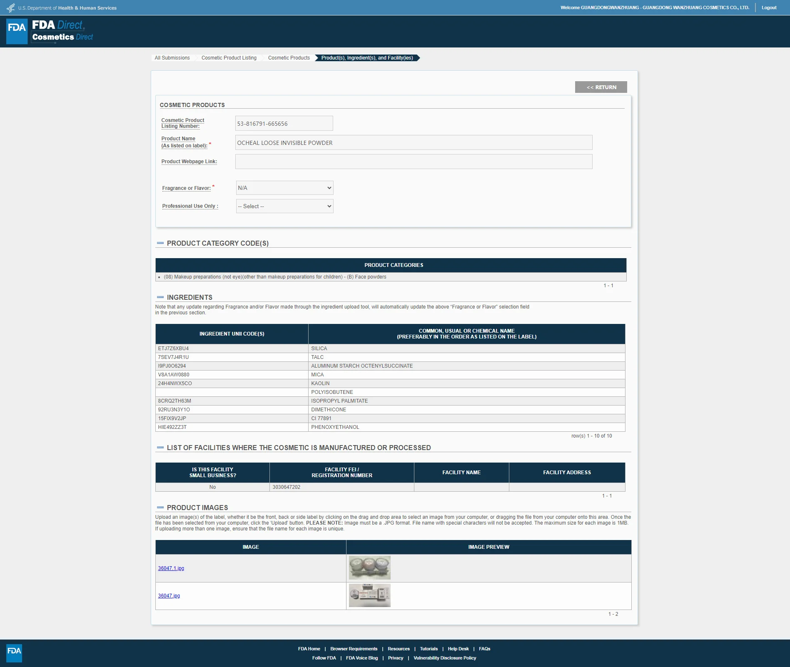
Task: Click the Image Preview column header
Action: pos(488,547)
